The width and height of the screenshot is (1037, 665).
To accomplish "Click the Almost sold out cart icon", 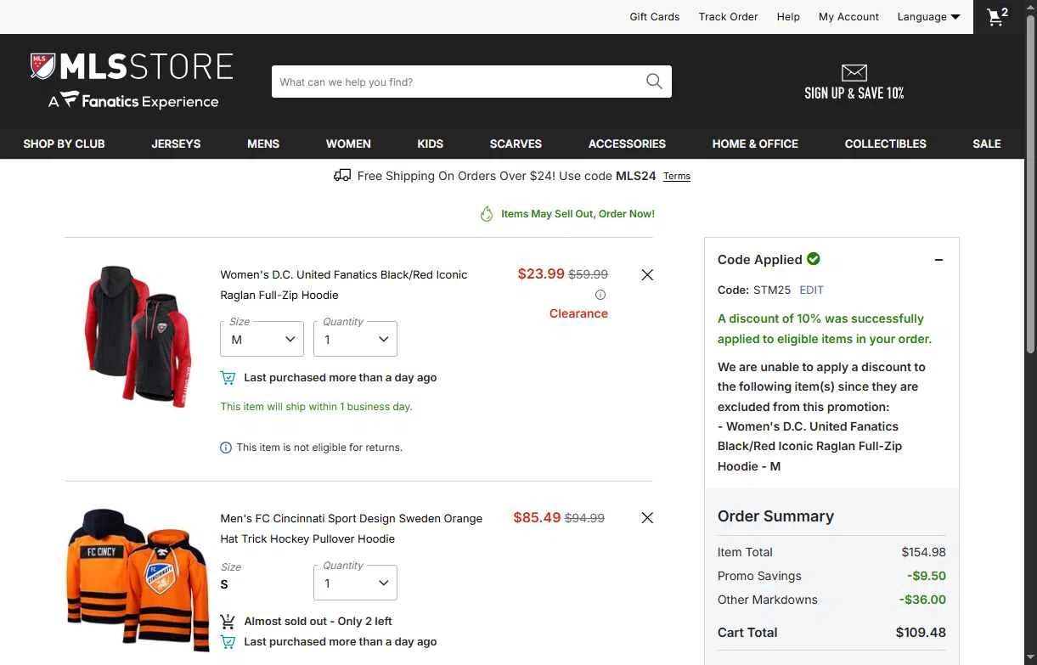I will 228,622.
